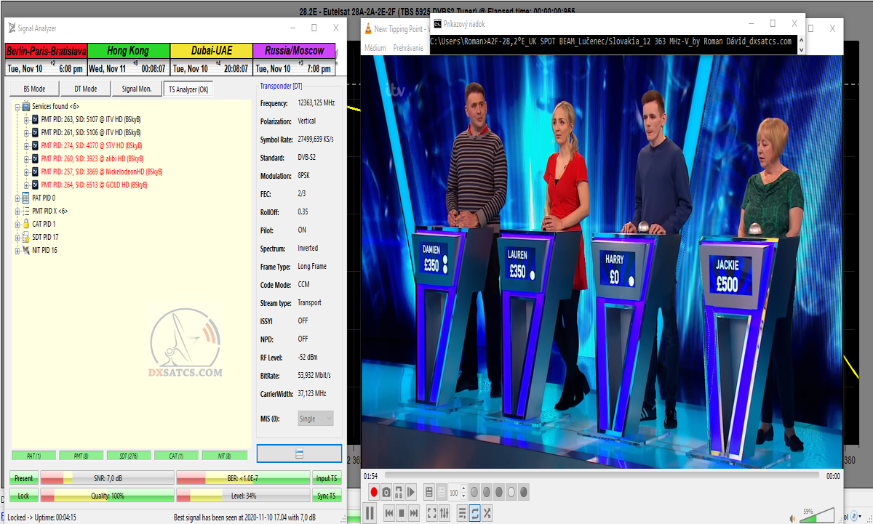The width and height of the screenshot is (873, 524).
Task: Show the VLC playlist
Action: (x=462, y=513)
